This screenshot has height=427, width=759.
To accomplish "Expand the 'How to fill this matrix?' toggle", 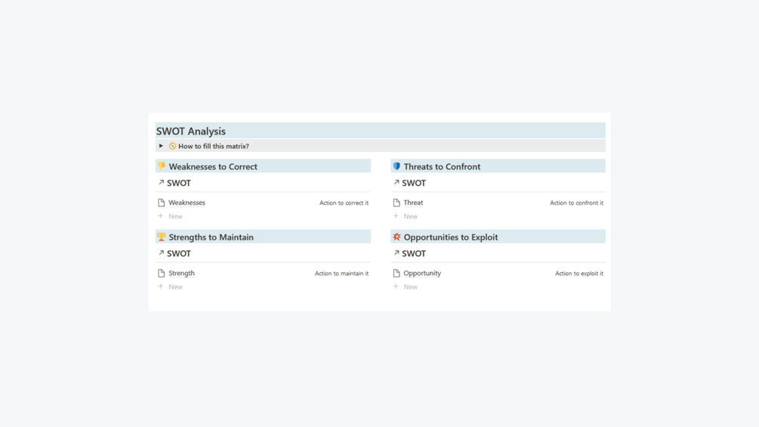I will 161,146.
